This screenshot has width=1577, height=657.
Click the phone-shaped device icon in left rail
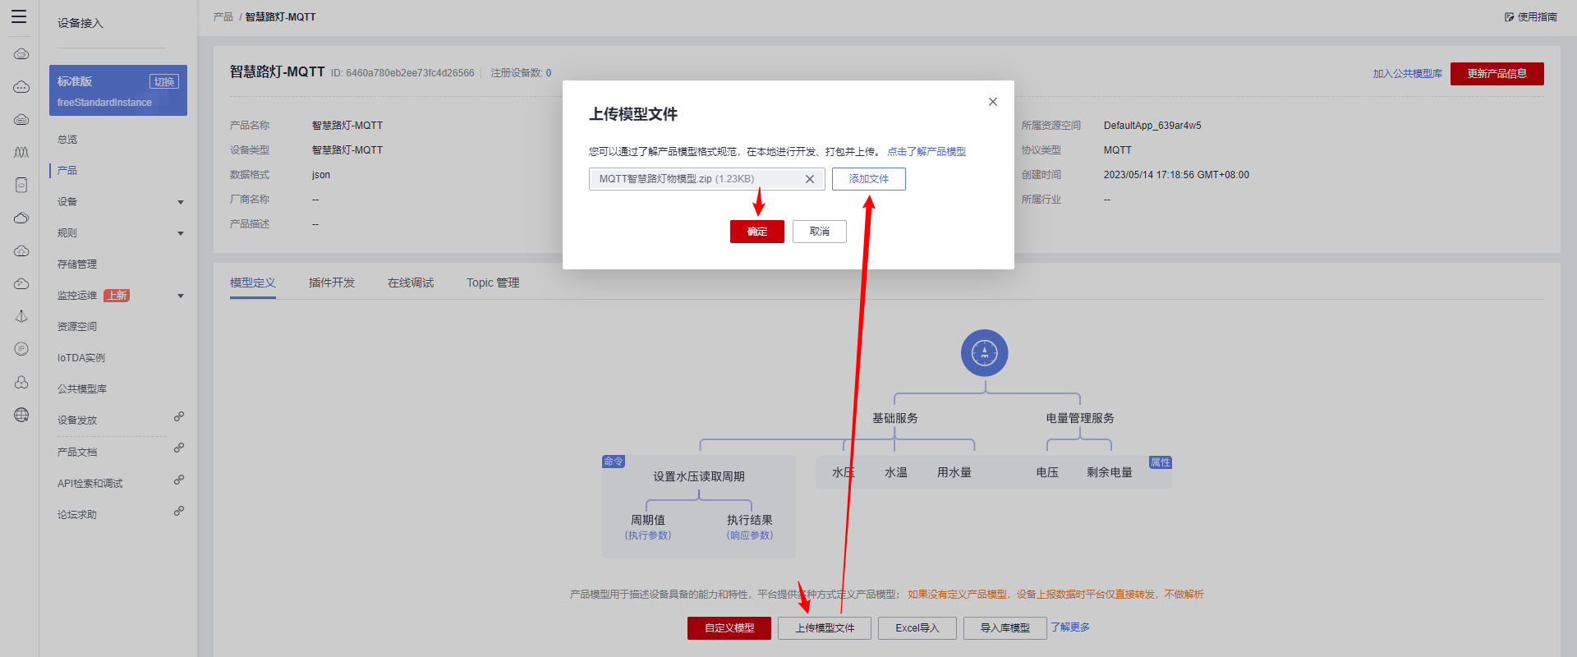[x=21, y=185]
